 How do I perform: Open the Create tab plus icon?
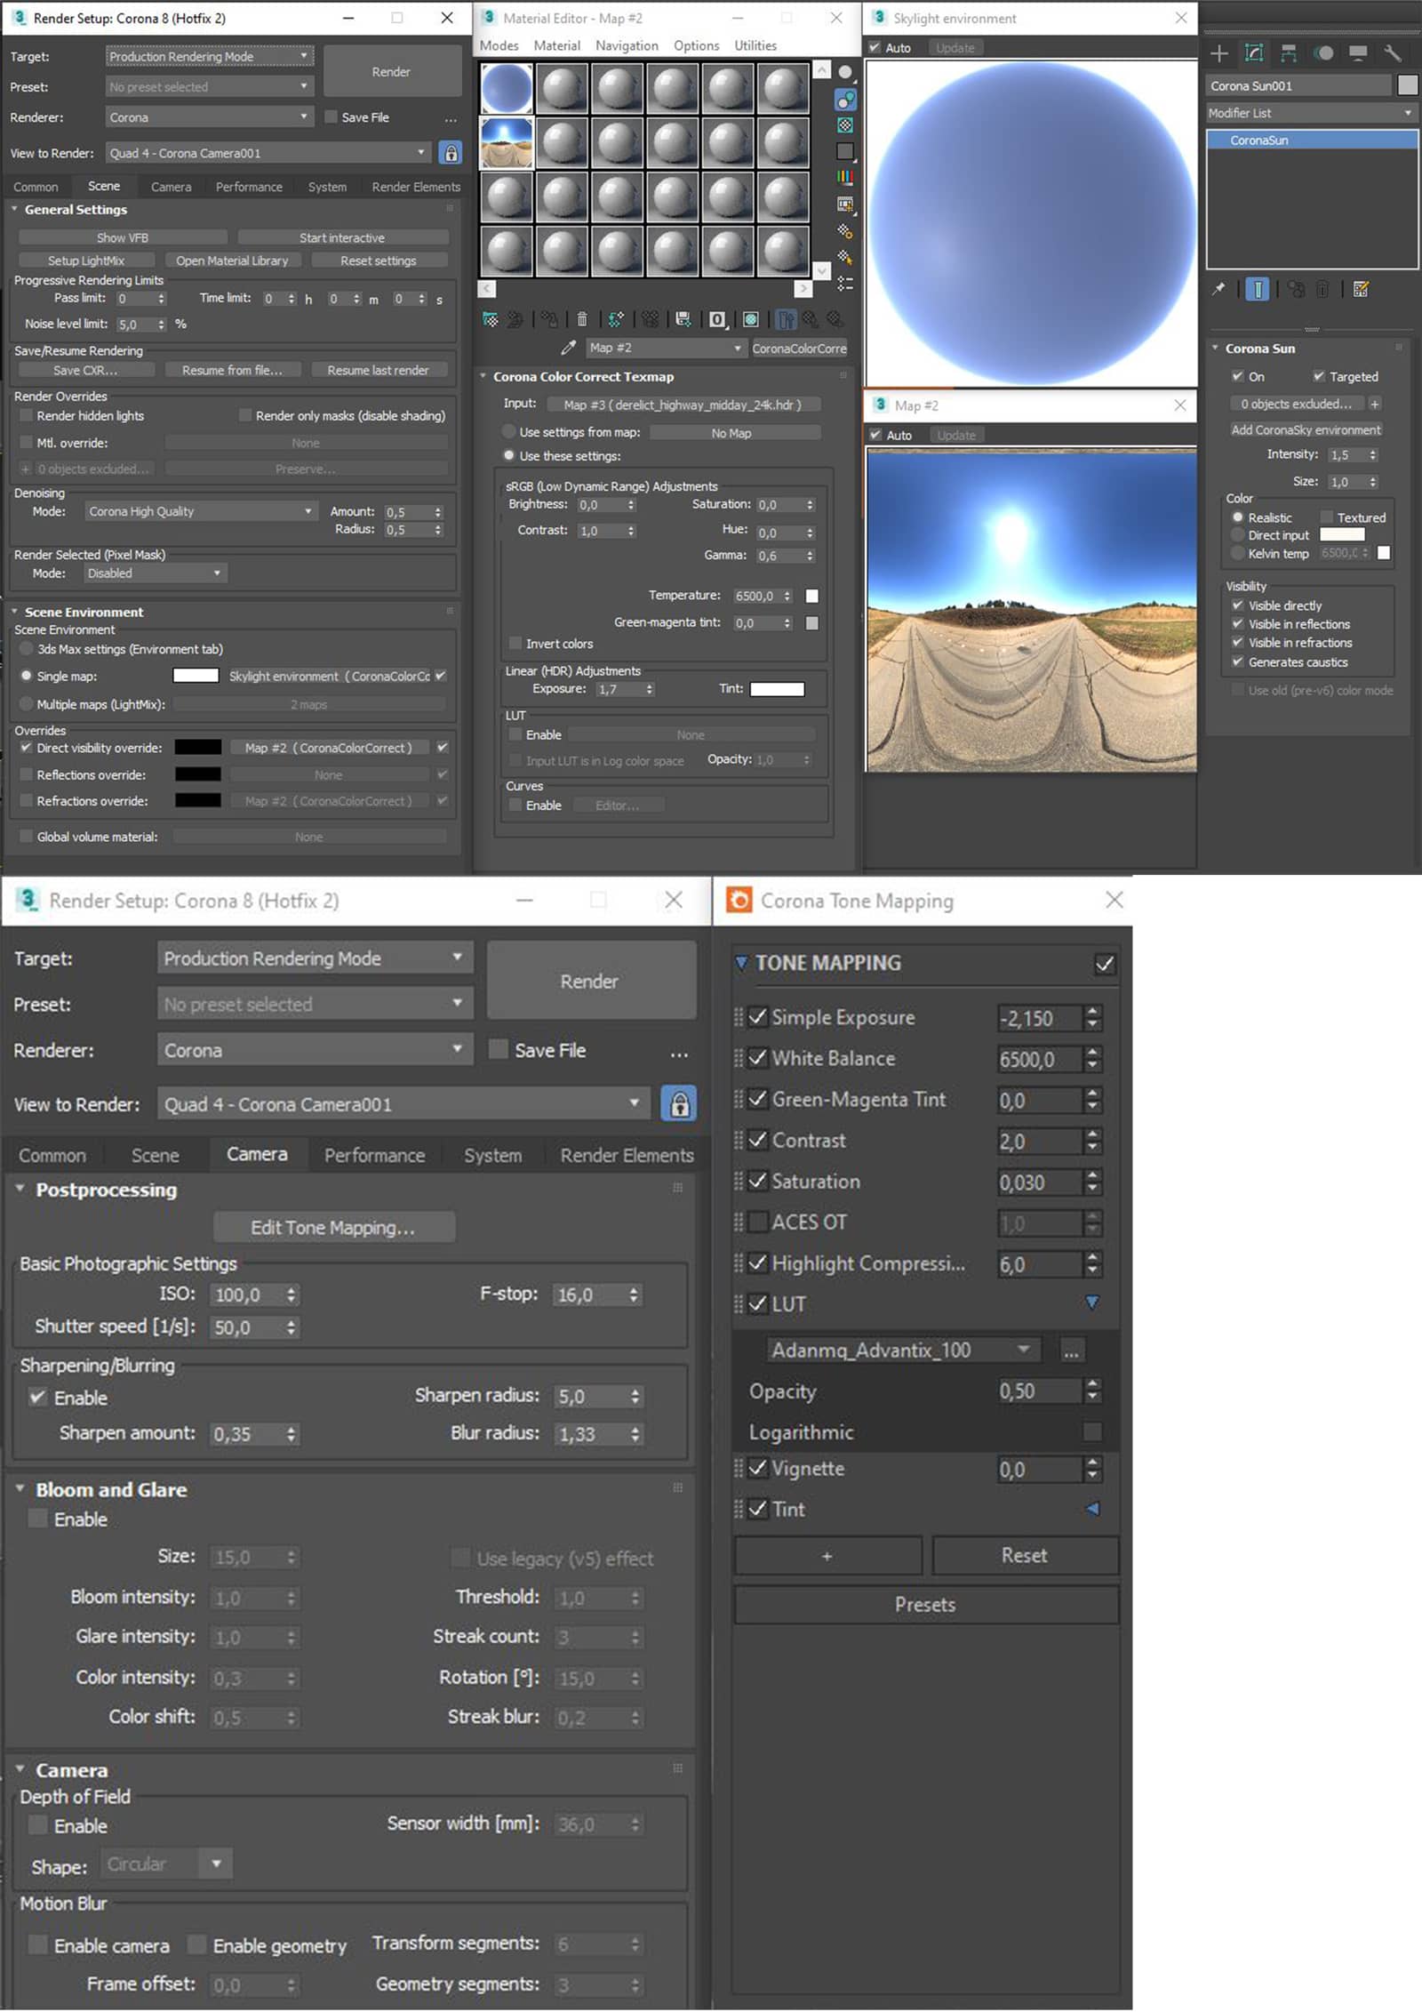pyautogui.click(x=1219, y=53)
